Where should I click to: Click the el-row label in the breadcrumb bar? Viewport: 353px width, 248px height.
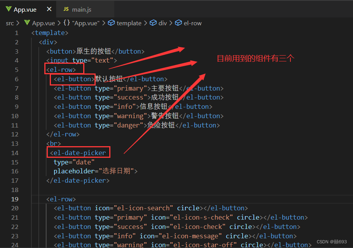click(192, 23)
